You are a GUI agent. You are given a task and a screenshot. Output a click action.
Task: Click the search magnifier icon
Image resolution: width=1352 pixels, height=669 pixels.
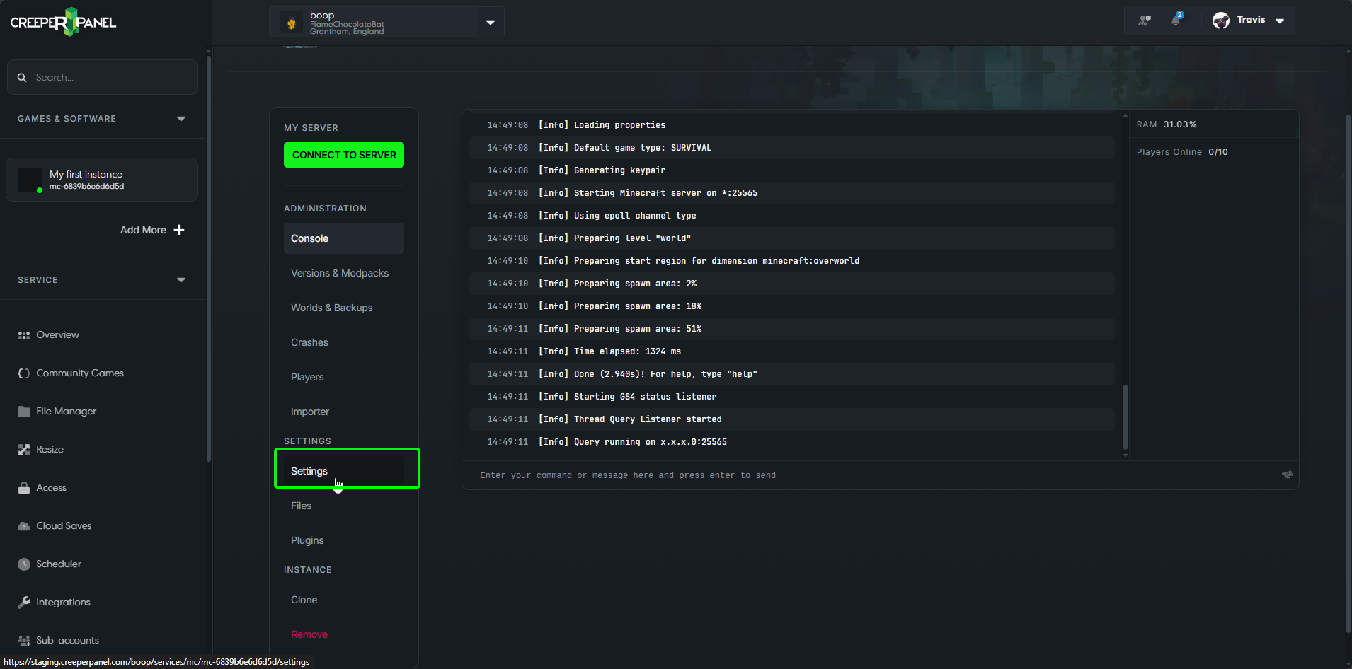pyautogui.click(x=22, y=77)
